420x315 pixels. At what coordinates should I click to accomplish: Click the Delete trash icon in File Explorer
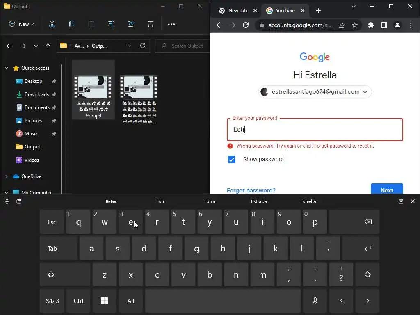click(151, 24)
